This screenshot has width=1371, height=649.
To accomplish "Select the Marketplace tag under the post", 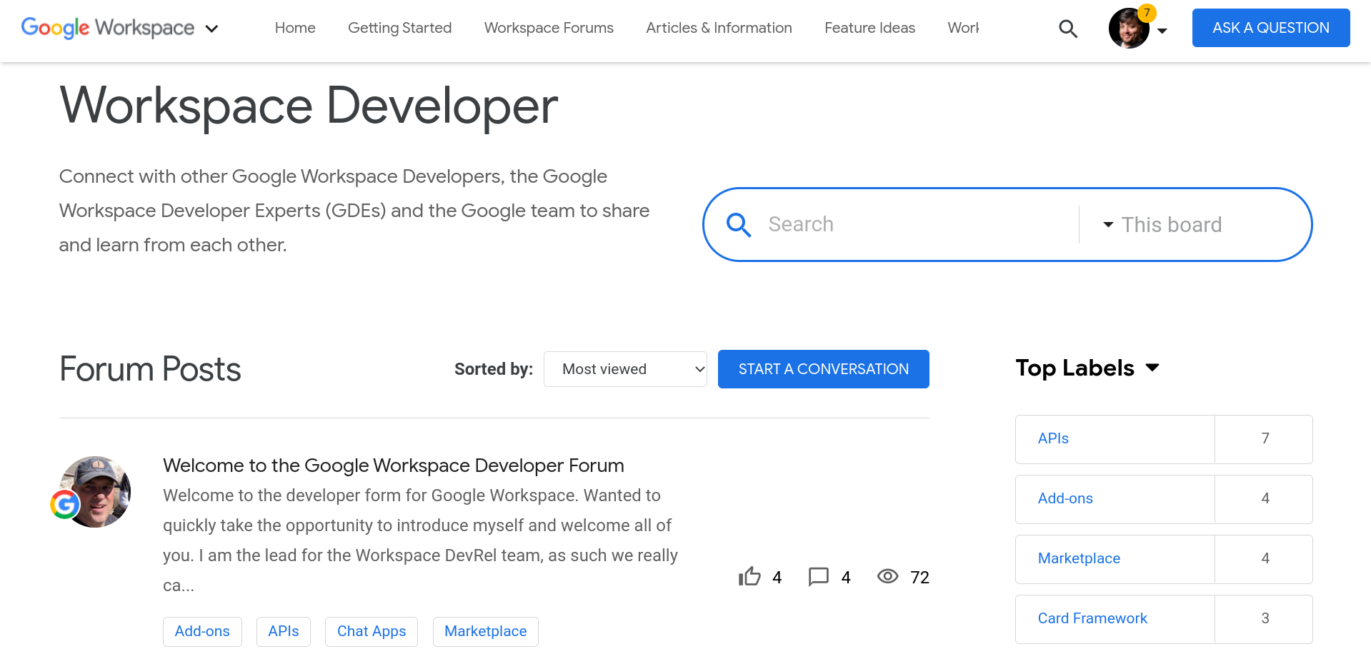I will click(x=486, y=632).
